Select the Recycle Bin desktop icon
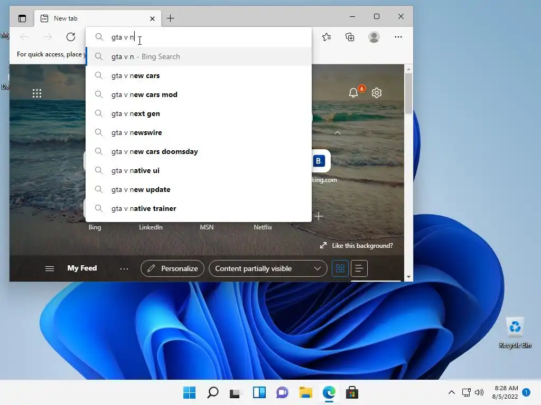This screenshot has height=405, width=541. 515,332
